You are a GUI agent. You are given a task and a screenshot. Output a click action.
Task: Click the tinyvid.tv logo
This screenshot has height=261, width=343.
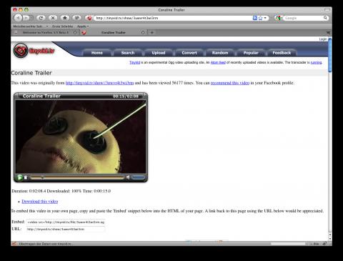[x=34, y=51]
